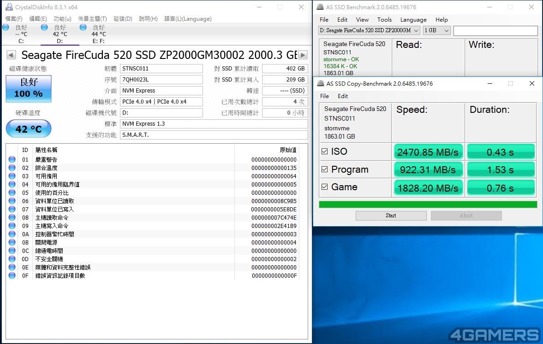This screenshot has height=344, width=543.
Task: Click status orb for attribute 01 嚴重警告
Action: click(x=12, y=159)
